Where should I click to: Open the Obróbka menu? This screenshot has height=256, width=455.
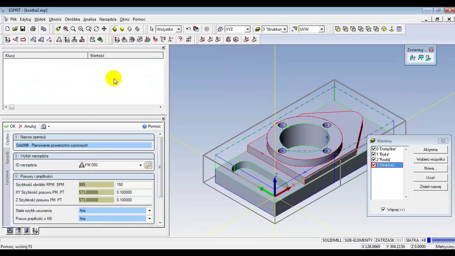(72, 19)
